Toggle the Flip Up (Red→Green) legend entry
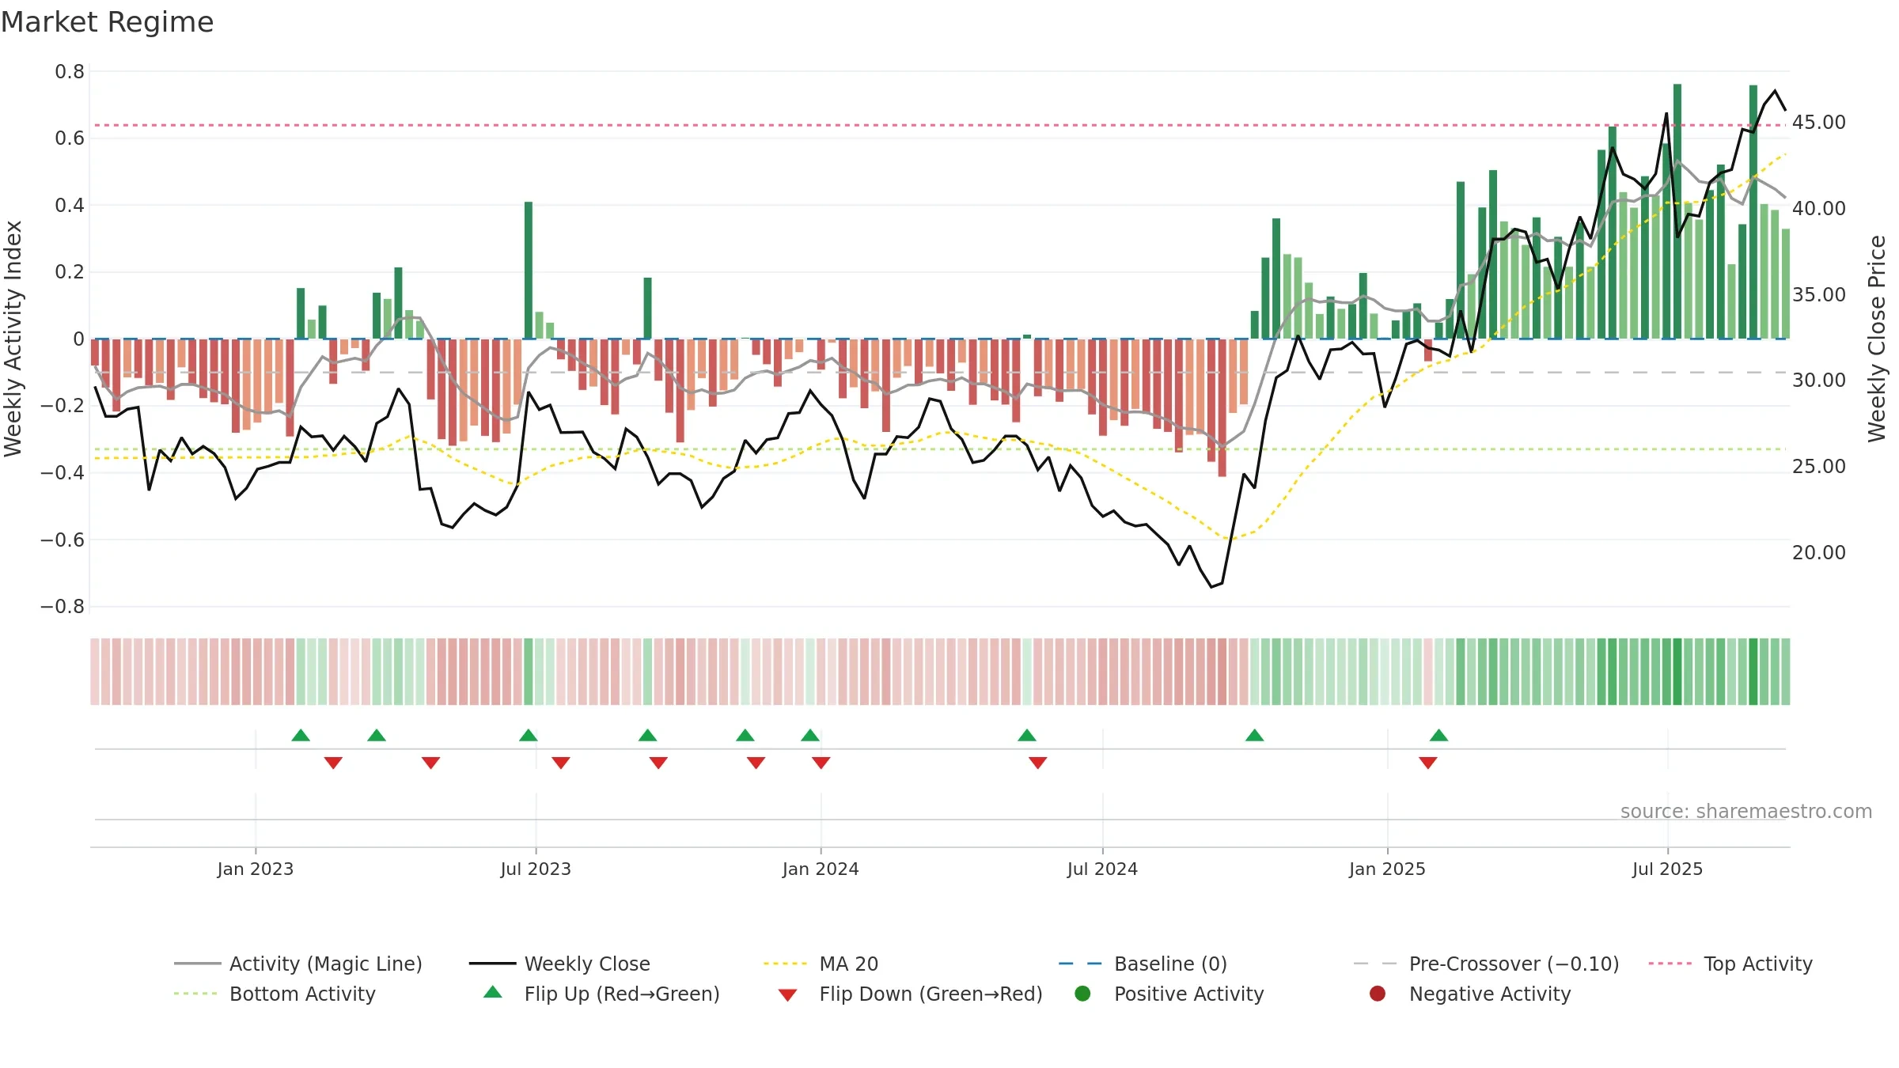 (x=601, y=994)
